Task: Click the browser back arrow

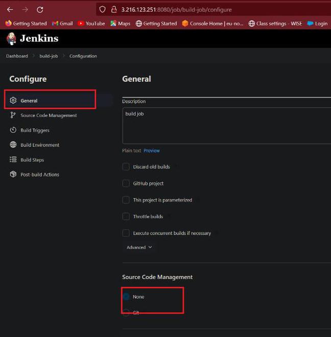Action: point(10,10)
